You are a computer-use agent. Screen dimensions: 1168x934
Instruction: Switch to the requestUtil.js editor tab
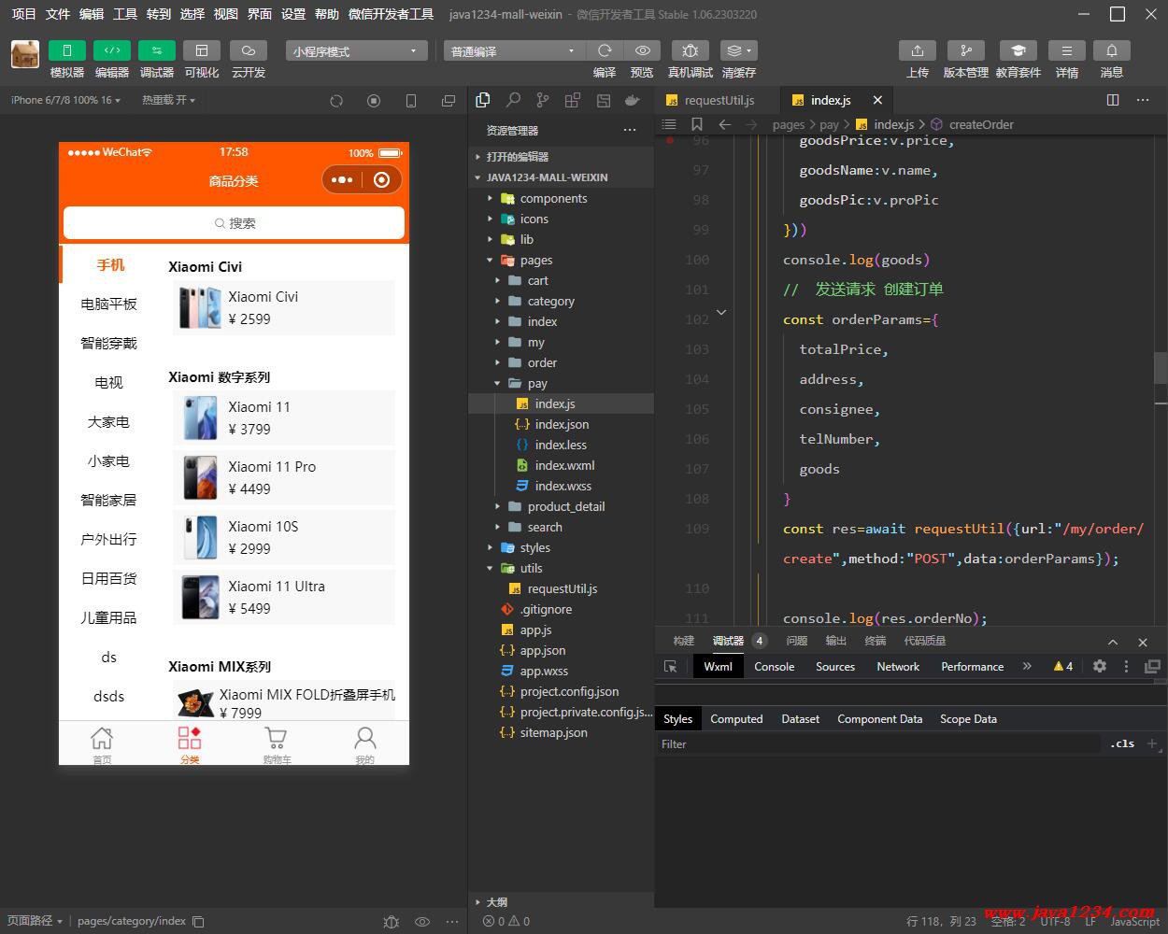[718, 100]
